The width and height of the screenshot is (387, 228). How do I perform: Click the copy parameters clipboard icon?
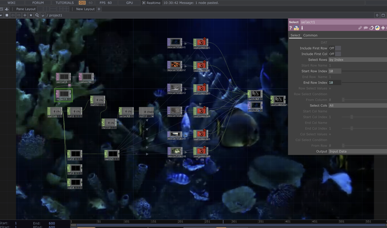372,28
